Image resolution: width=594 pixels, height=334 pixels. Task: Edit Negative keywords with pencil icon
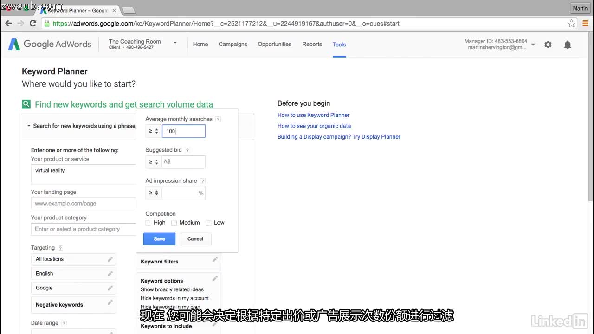pyautogui.click(x=110, y=302)
